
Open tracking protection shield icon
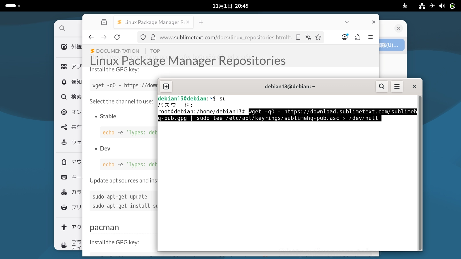[143, 37]
